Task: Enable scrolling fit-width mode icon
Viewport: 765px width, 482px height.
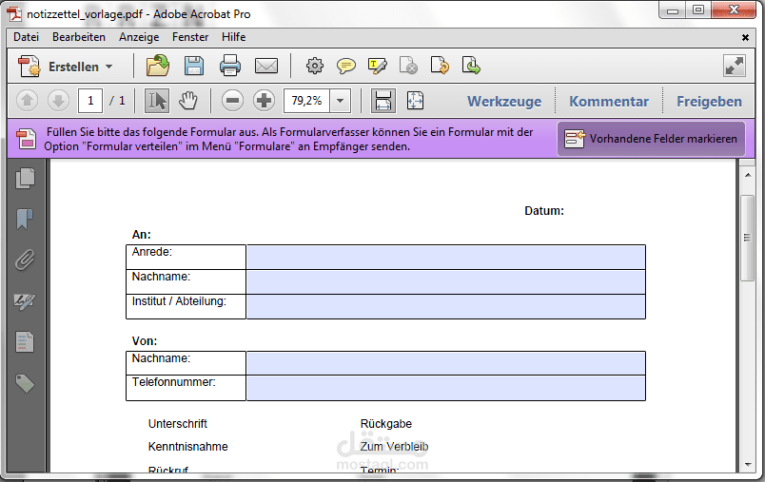Action: 383,101
